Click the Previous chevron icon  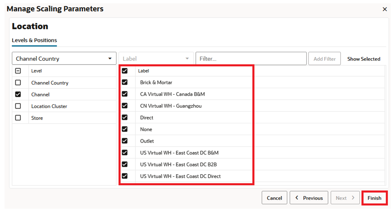click(297, 198)
